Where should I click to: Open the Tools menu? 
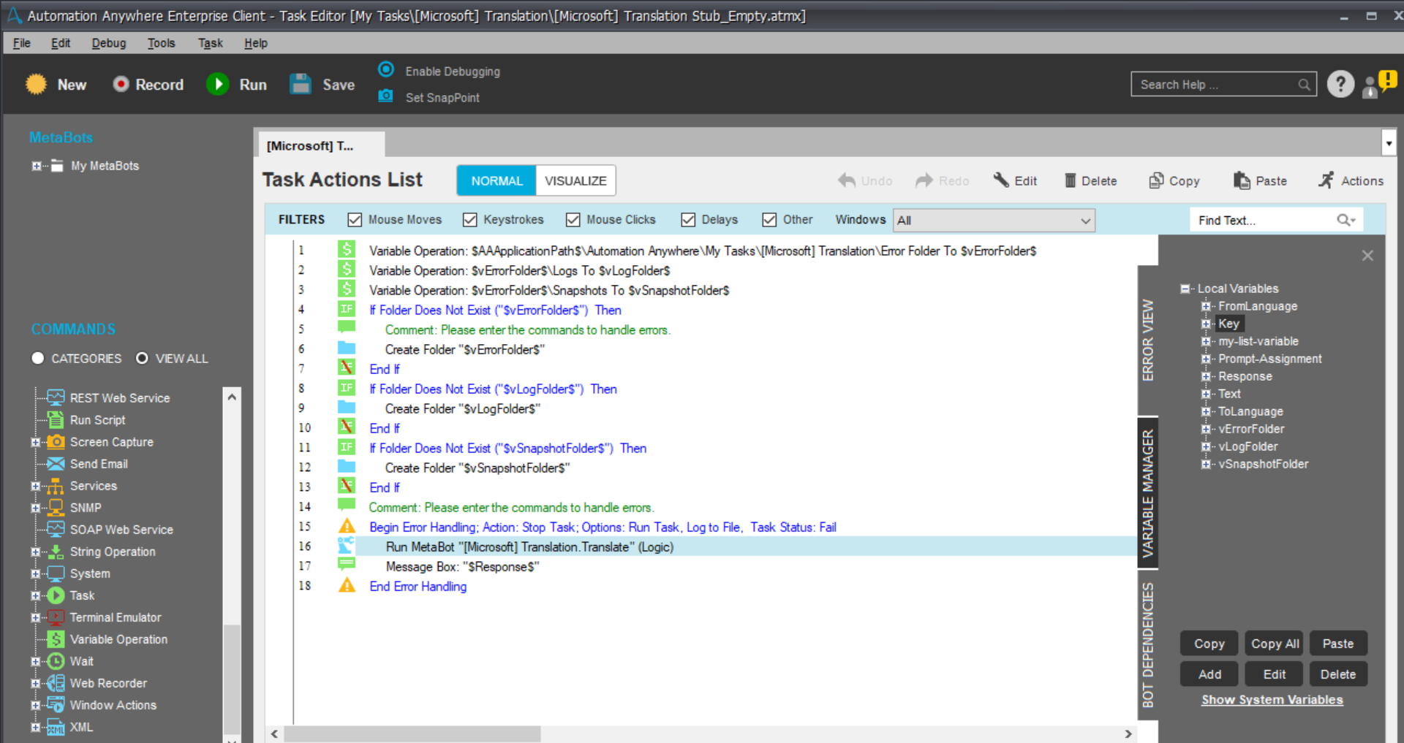pyautogui.click(x=162, y=43)
